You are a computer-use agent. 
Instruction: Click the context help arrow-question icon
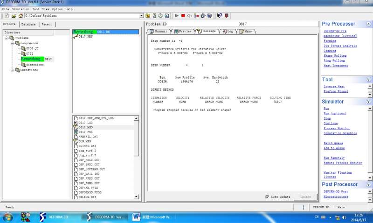[220, 16]
